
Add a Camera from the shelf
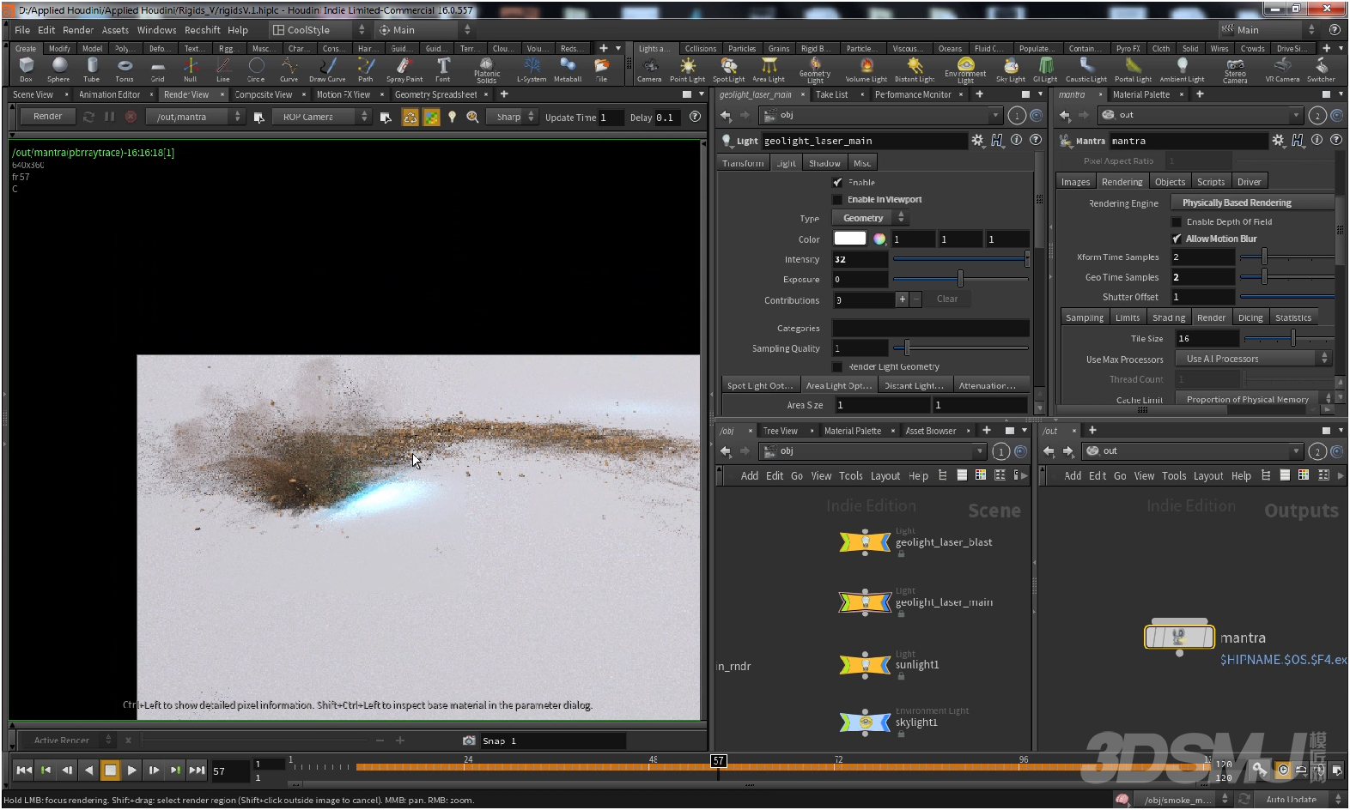tap(649, 70)
